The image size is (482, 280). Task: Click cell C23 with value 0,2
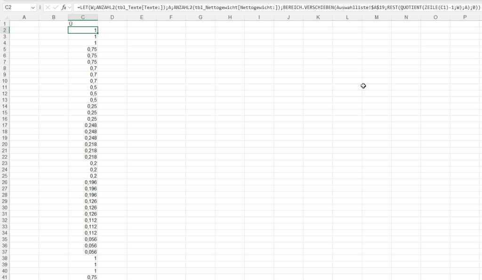point(83,163)
